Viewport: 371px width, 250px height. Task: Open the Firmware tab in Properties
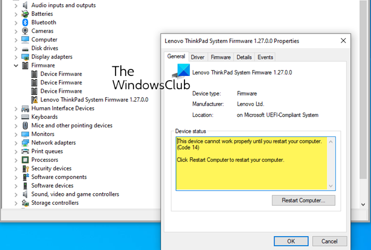coord(220,57)
